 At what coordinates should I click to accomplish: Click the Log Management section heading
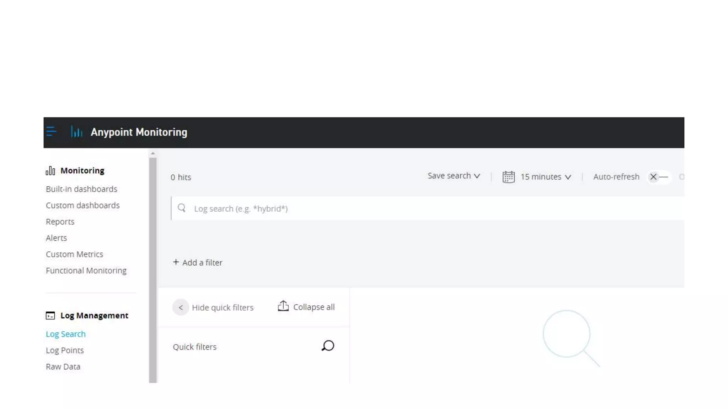pos(94,315)
